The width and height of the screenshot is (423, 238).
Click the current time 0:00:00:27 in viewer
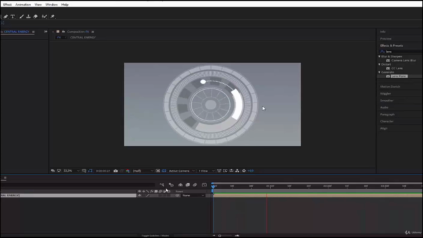click(103, 171)
